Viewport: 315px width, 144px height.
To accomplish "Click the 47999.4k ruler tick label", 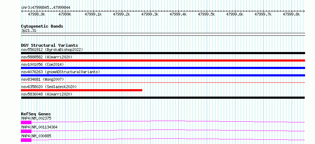I will pos(178,14).
